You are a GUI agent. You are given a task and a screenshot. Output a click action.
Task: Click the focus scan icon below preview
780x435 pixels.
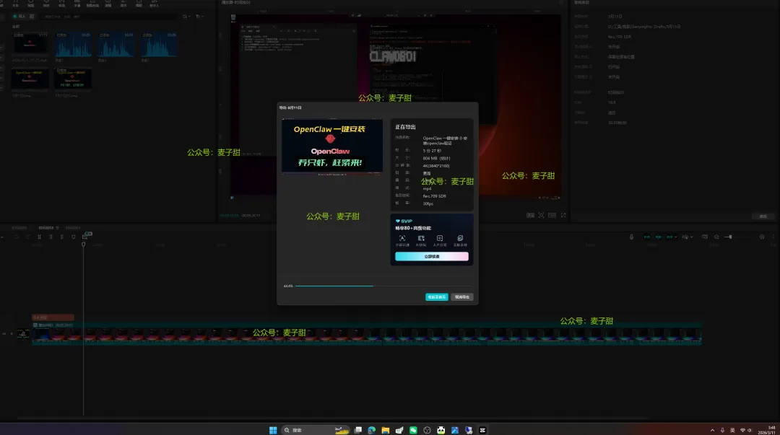click(541, 215)
